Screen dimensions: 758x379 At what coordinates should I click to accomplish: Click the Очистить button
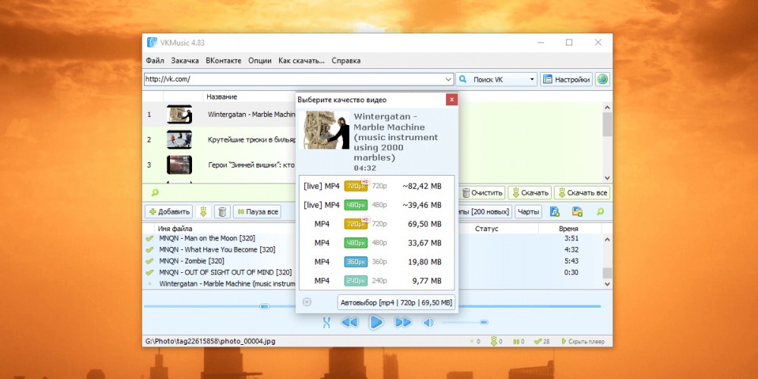pyautogui.click(x=483, y=193)
